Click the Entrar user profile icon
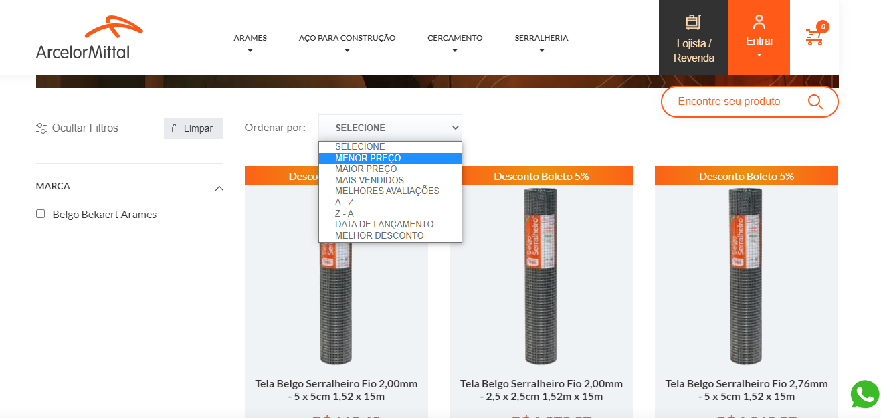This screenshot has width=881, height=418. [x=759, y=22]
